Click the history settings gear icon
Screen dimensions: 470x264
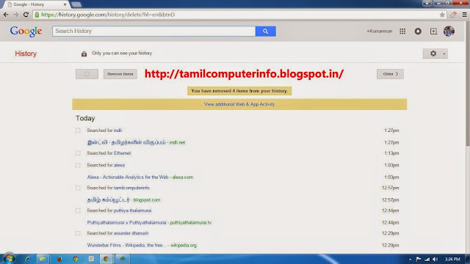[433, 54]
